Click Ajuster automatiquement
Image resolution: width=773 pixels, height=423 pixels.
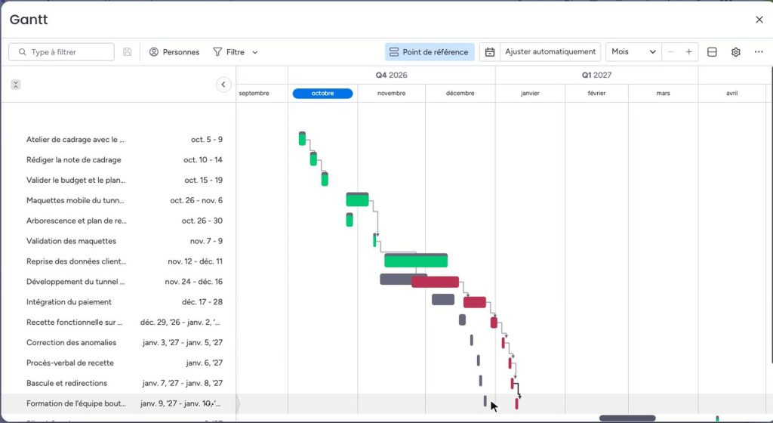[550, 52]
